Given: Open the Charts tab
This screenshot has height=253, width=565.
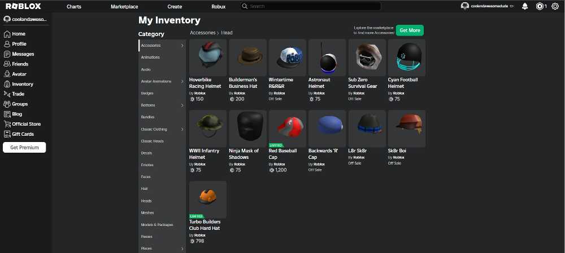Looking at the screenshot, I should [74, 6].
